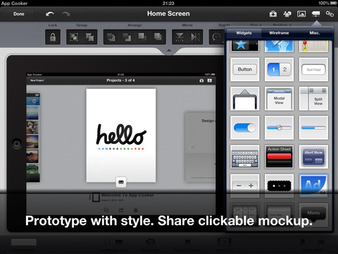Open the image picker icon

click(x=301, y=14)
